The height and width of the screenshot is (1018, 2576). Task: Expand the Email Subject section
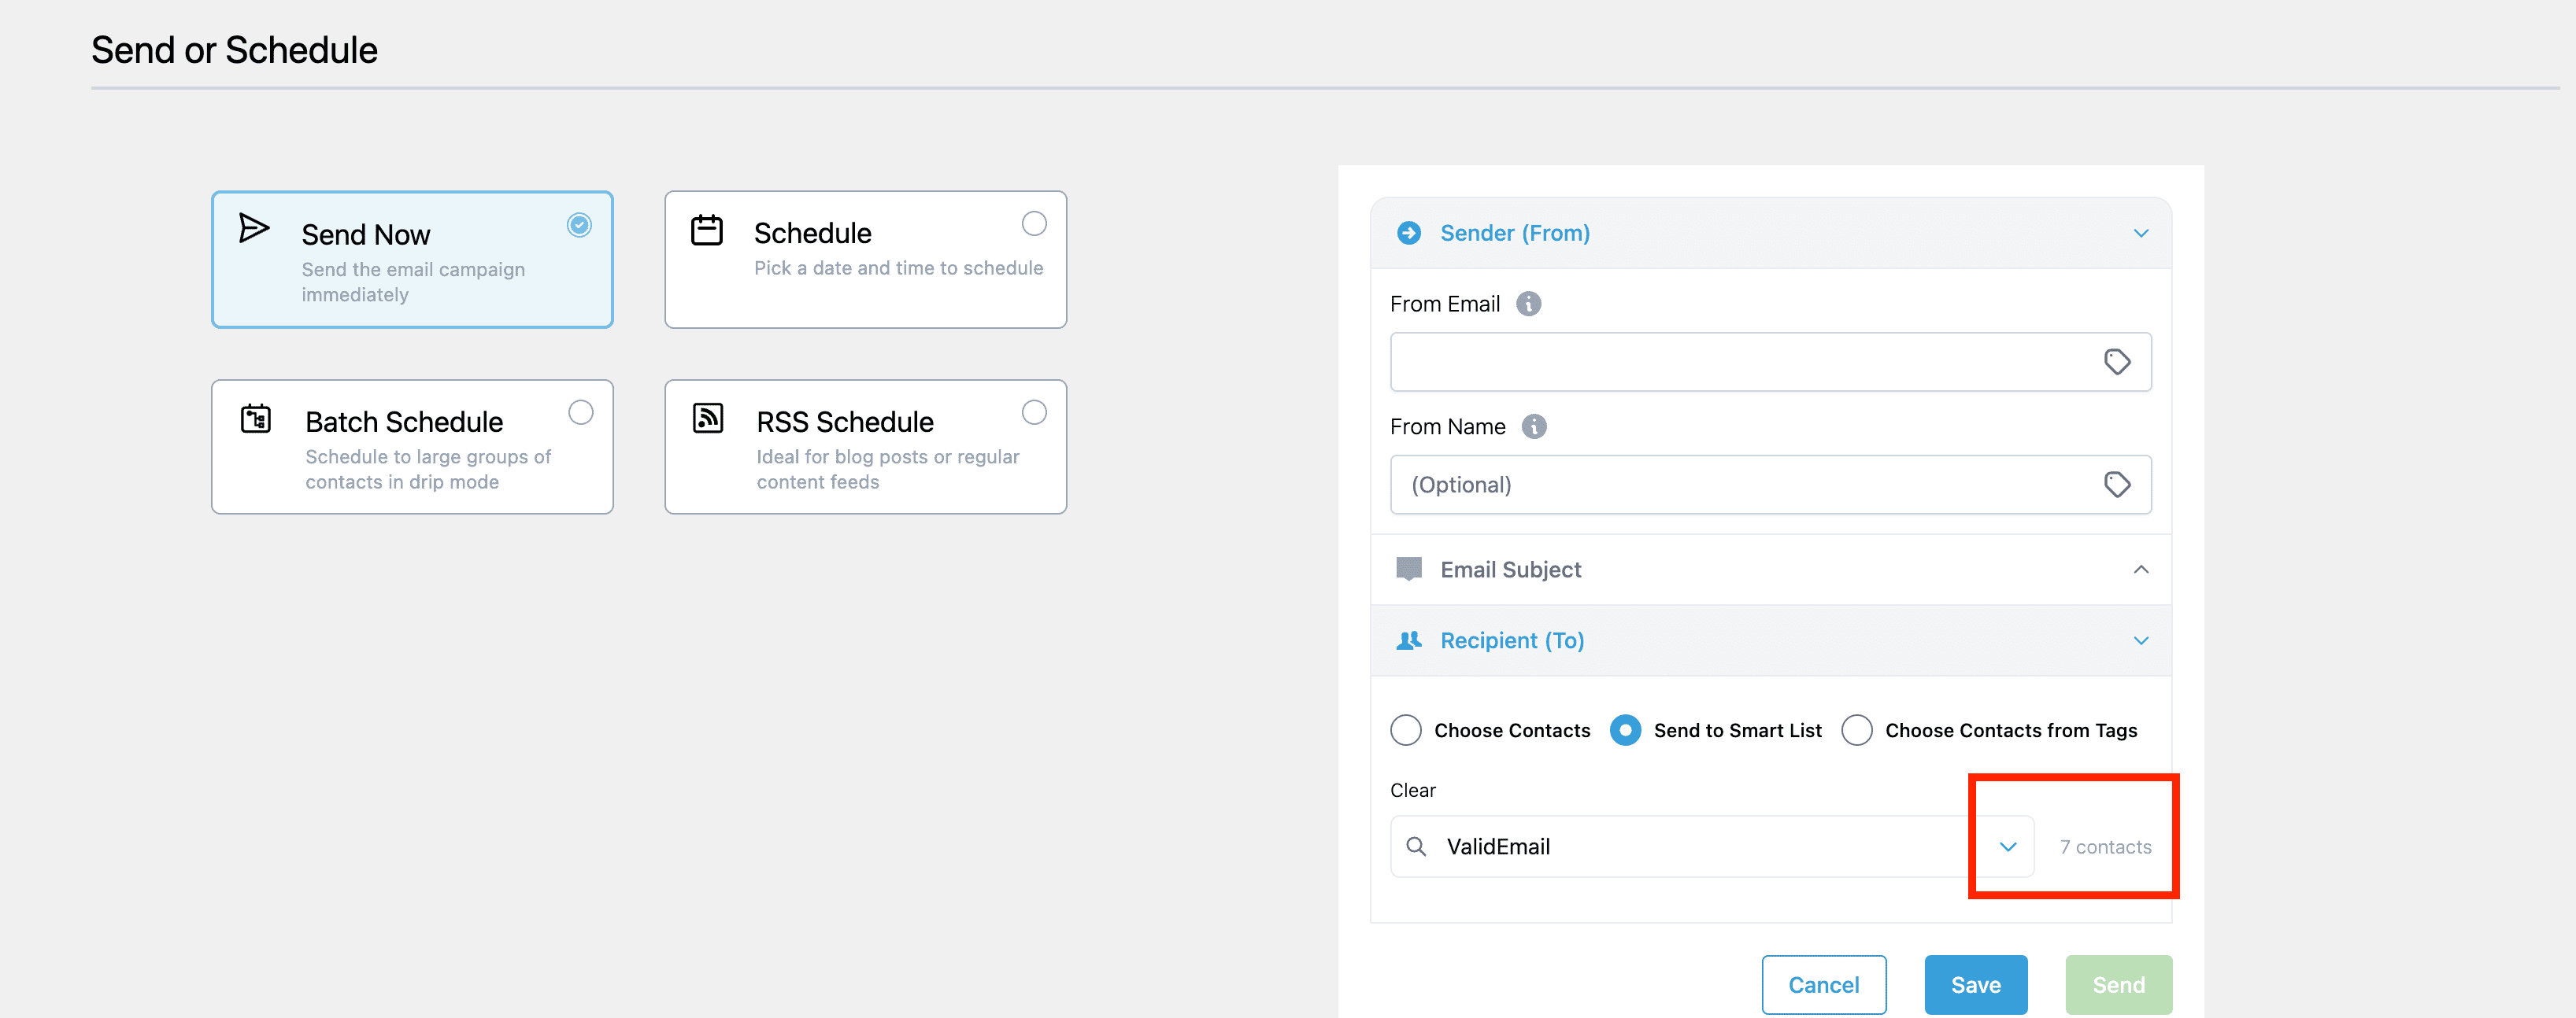click(x=2140, y=570)
